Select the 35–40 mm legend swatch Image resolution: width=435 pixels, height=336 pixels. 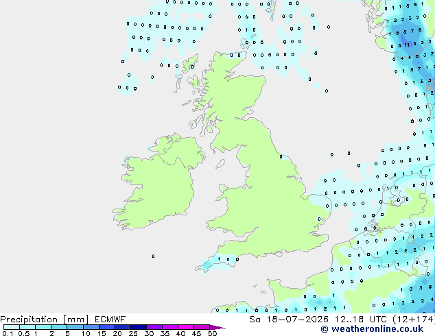click(169, 327)
